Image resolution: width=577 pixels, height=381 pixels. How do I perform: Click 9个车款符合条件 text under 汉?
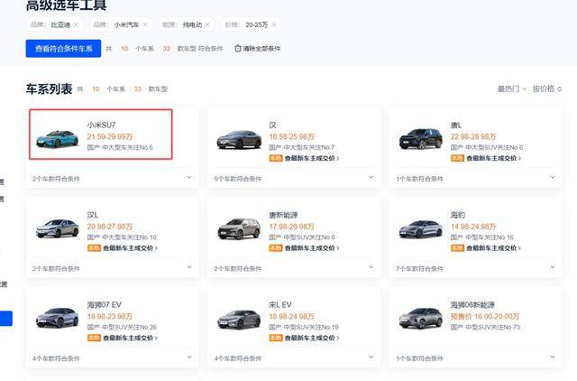coord(238,179)
